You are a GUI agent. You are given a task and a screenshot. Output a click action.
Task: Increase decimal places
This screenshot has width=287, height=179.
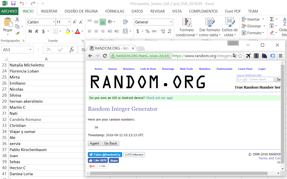[163, 31]
